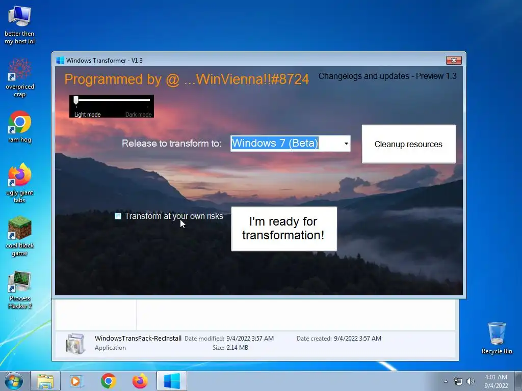Click the WindowsTransPack-RecInstall application icon in Explorer
Screen dimensions: 522x391
click(75, 344)
